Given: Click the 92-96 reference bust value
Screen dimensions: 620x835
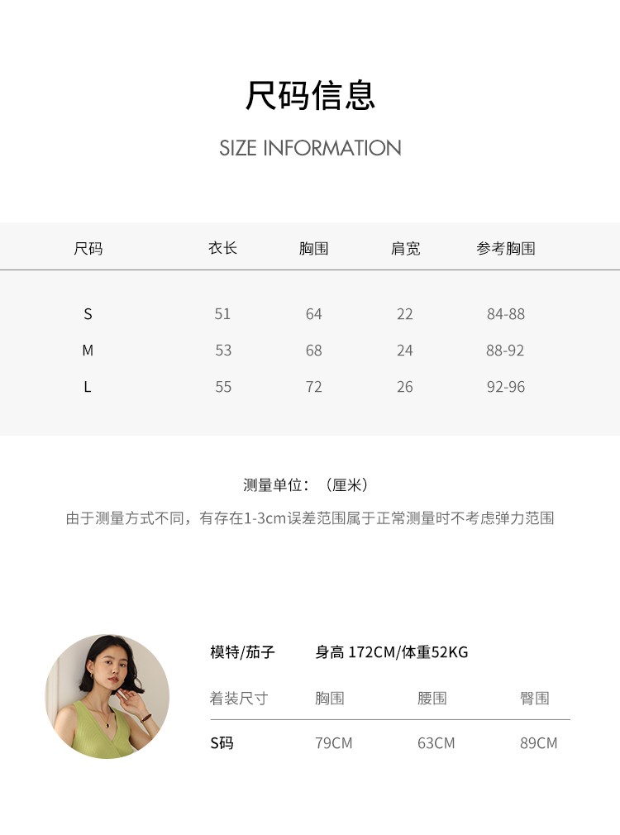Looking at the screenshot, I should [505, 387].
